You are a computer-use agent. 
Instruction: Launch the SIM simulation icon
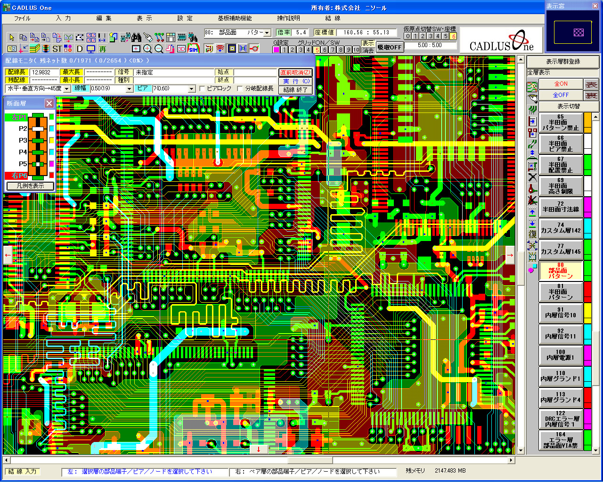[x=193, y=49]
